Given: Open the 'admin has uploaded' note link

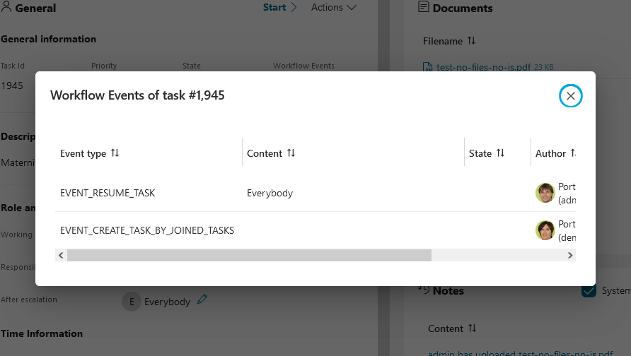Looking at the screenshot, I should click(x=521, y=352).
